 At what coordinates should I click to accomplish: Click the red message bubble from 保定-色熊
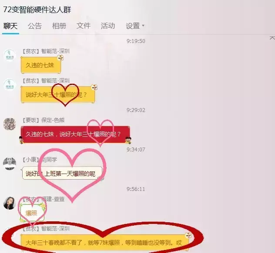(x=76, y=135)
